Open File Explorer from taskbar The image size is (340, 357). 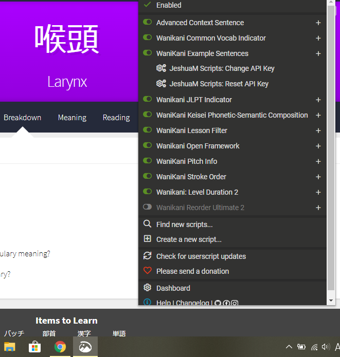pos(10,347)
